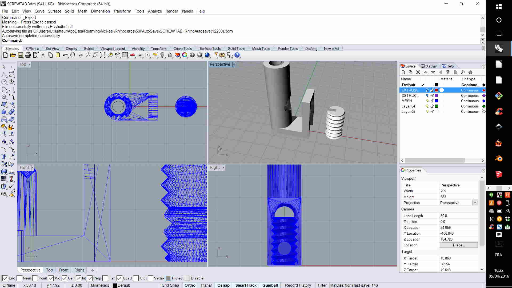Click the green Layer 04 color swatch
Image resolution: width=512 pixels, height=288 pixels.
point(437,106)
